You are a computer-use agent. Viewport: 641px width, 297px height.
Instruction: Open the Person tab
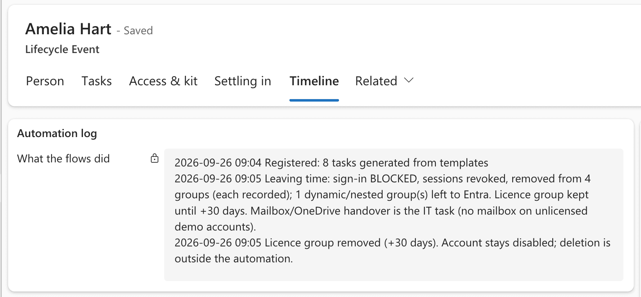[45, 81]
